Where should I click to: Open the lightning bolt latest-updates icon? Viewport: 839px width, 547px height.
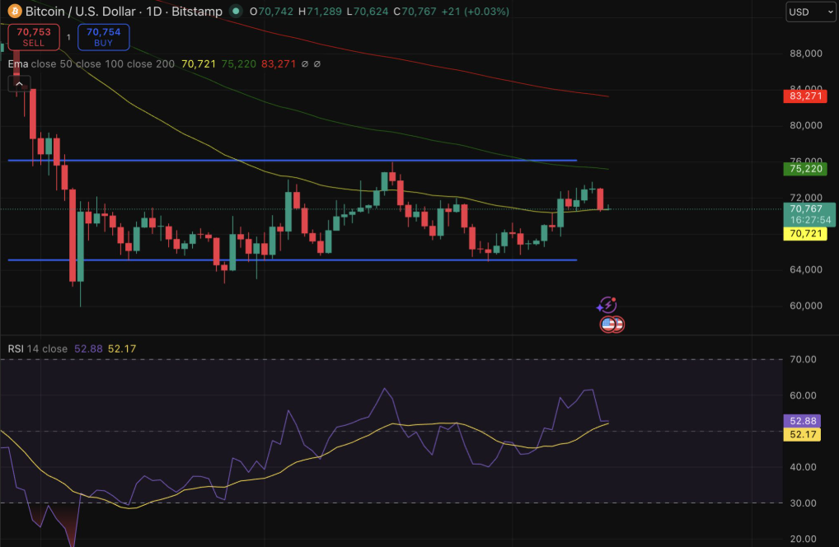coord(607,306)
